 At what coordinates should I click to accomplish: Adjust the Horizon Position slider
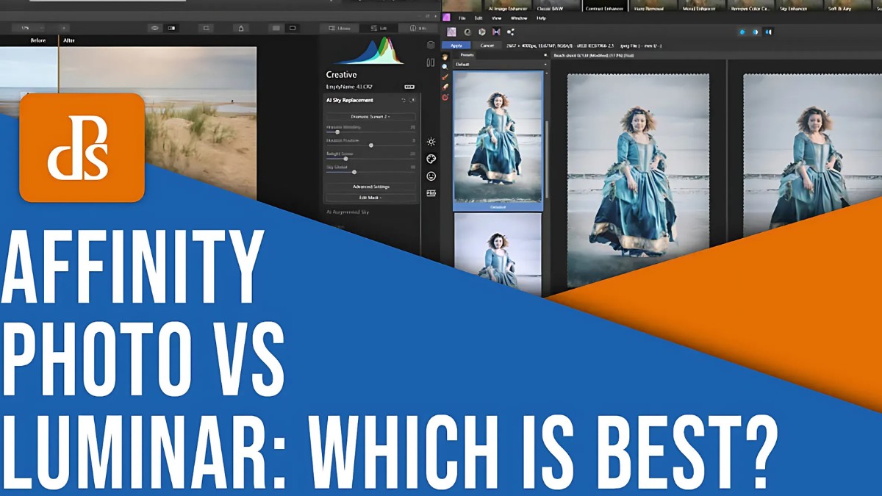coord(370,145)
